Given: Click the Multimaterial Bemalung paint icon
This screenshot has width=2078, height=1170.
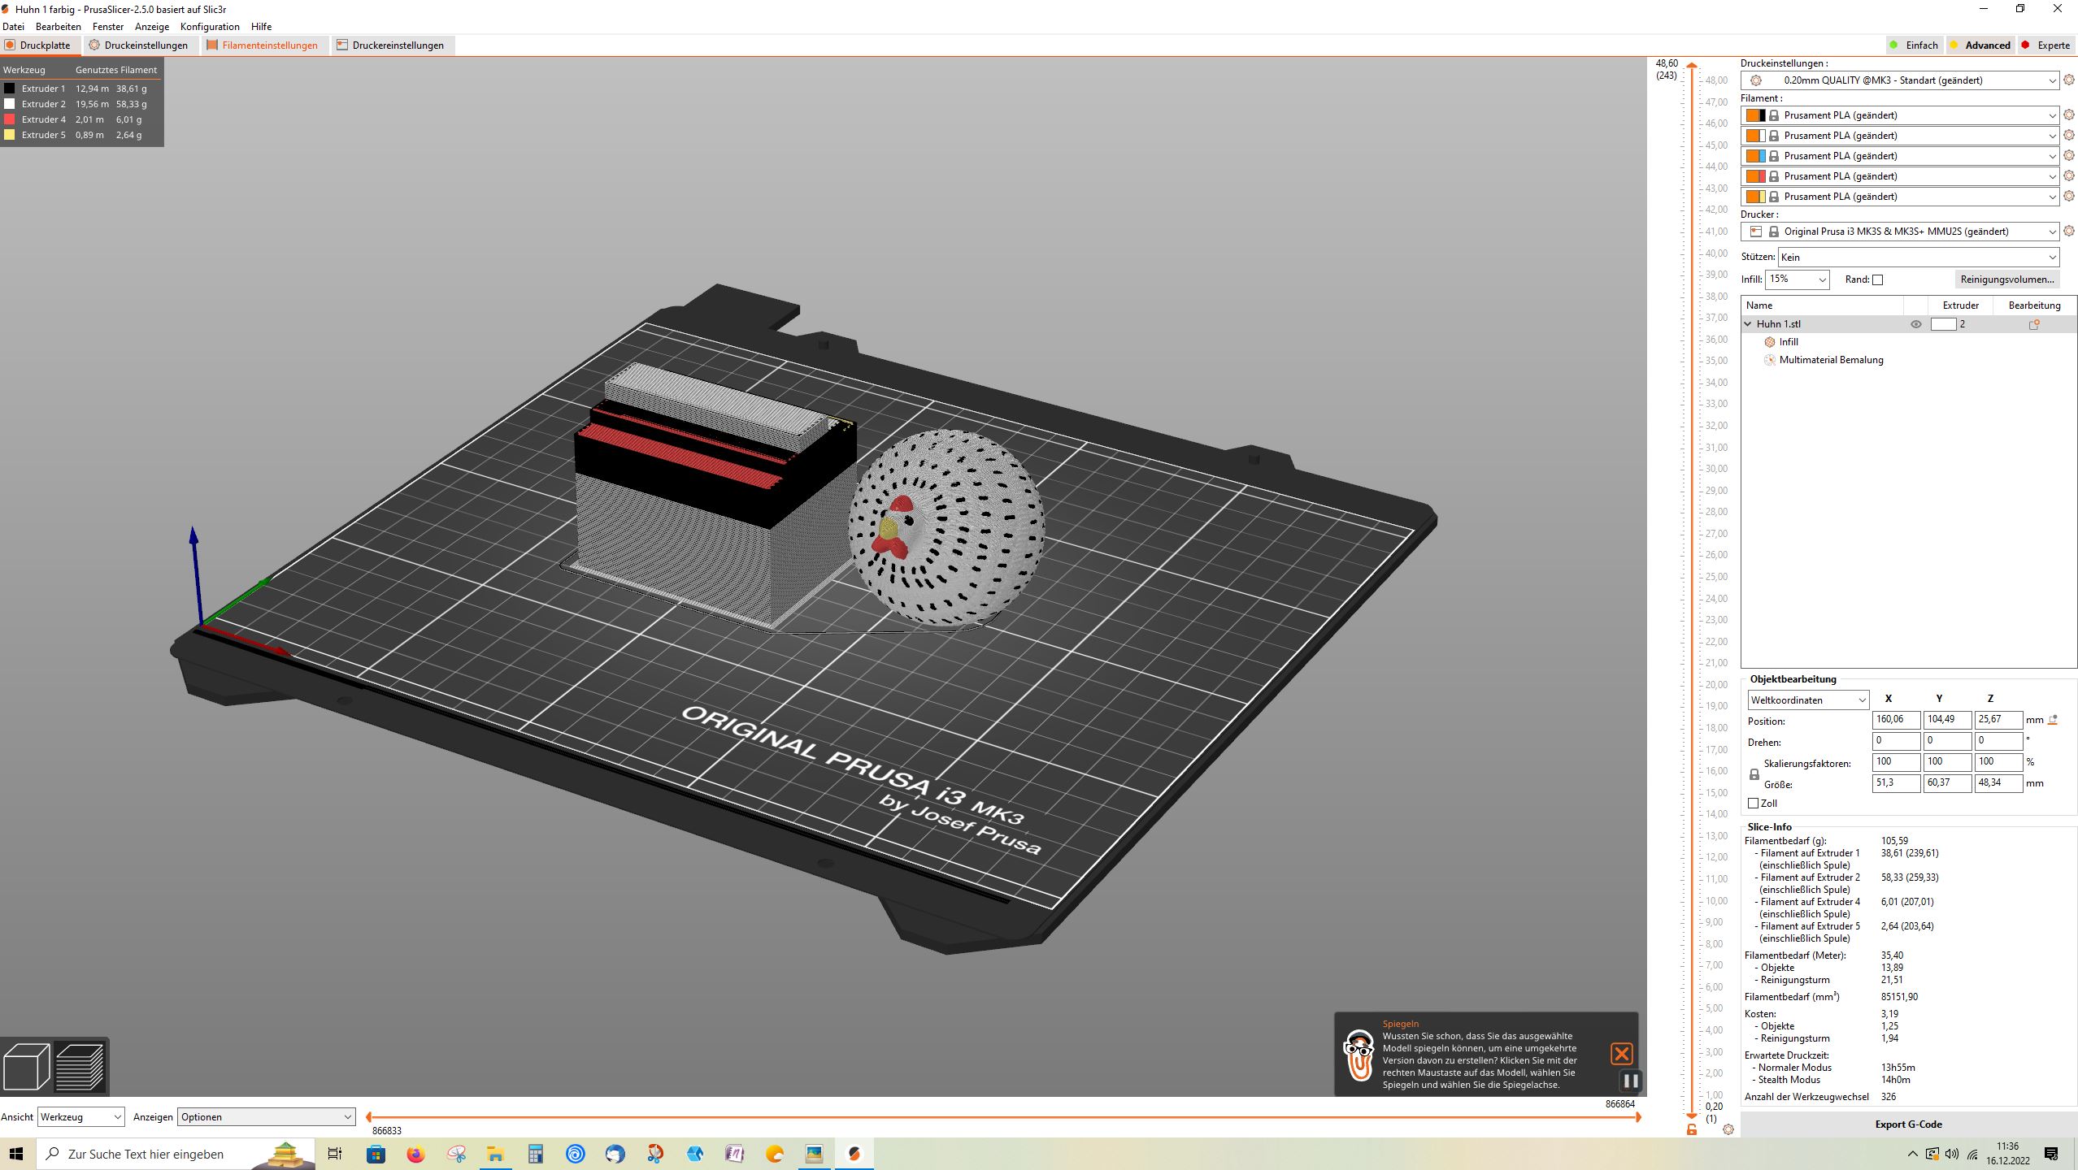Looking at the screenshot, I should tap(1770, 360).
